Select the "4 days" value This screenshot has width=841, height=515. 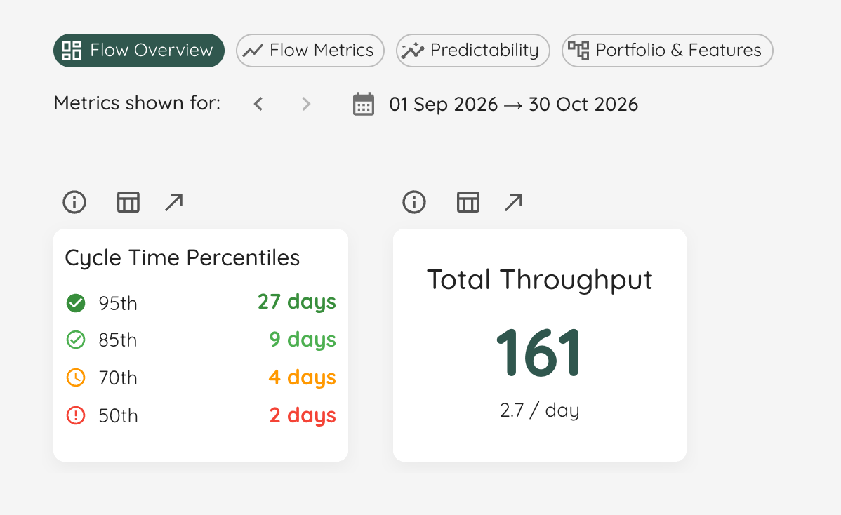click(x=302, y=377)
